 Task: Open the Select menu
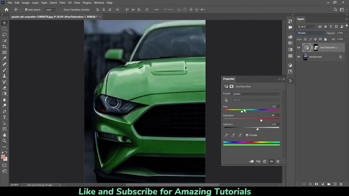[53, 3]
